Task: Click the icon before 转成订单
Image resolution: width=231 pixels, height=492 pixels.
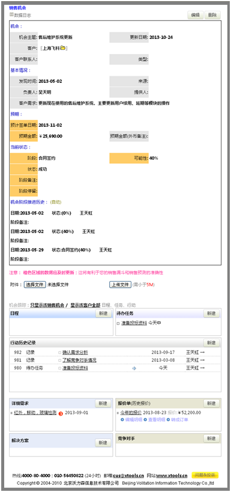Action: click(x=169, y=420)
